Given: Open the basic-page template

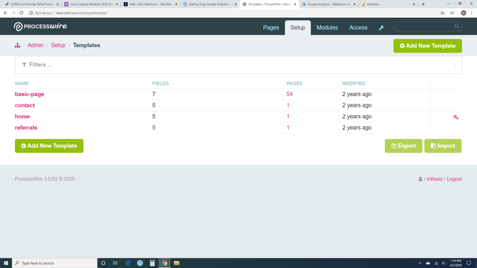Looking at the screenshot, I should [30, 94].
